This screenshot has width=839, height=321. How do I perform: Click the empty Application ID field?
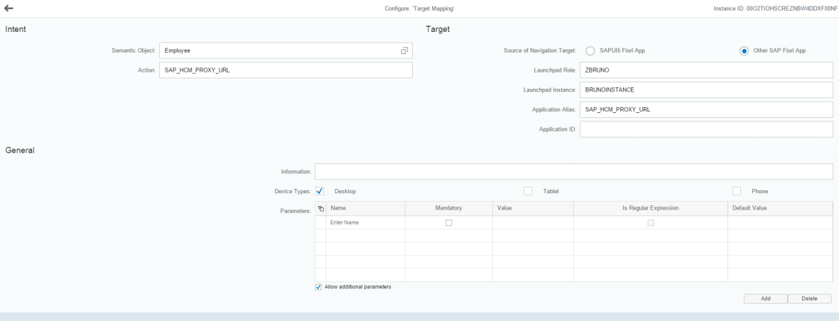click(705, 129)
